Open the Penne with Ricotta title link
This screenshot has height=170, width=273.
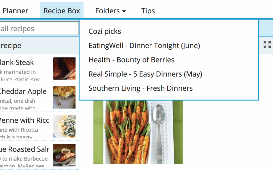(x=24, y=120)
